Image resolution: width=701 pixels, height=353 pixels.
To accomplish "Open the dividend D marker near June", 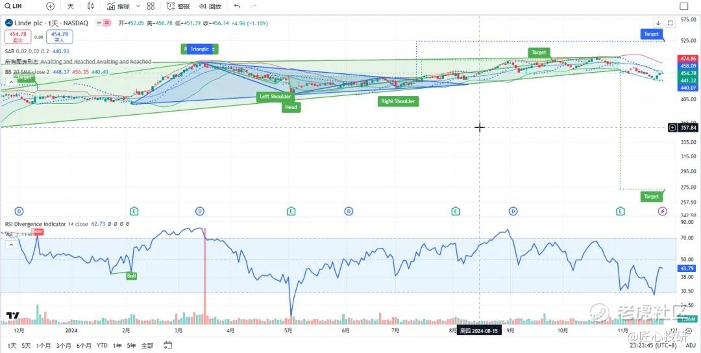I will [x=349, y=212].
